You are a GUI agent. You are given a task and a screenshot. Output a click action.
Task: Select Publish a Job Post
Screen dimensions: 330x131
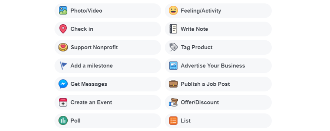point(218,84)
